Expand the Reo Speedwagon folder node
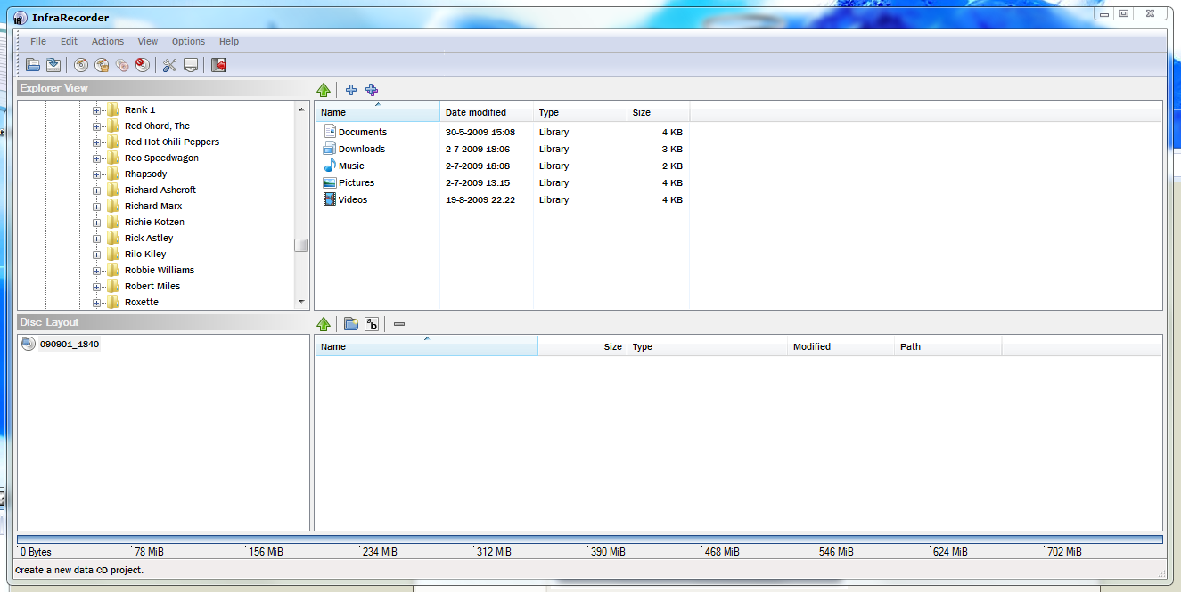 click(97, 158)
